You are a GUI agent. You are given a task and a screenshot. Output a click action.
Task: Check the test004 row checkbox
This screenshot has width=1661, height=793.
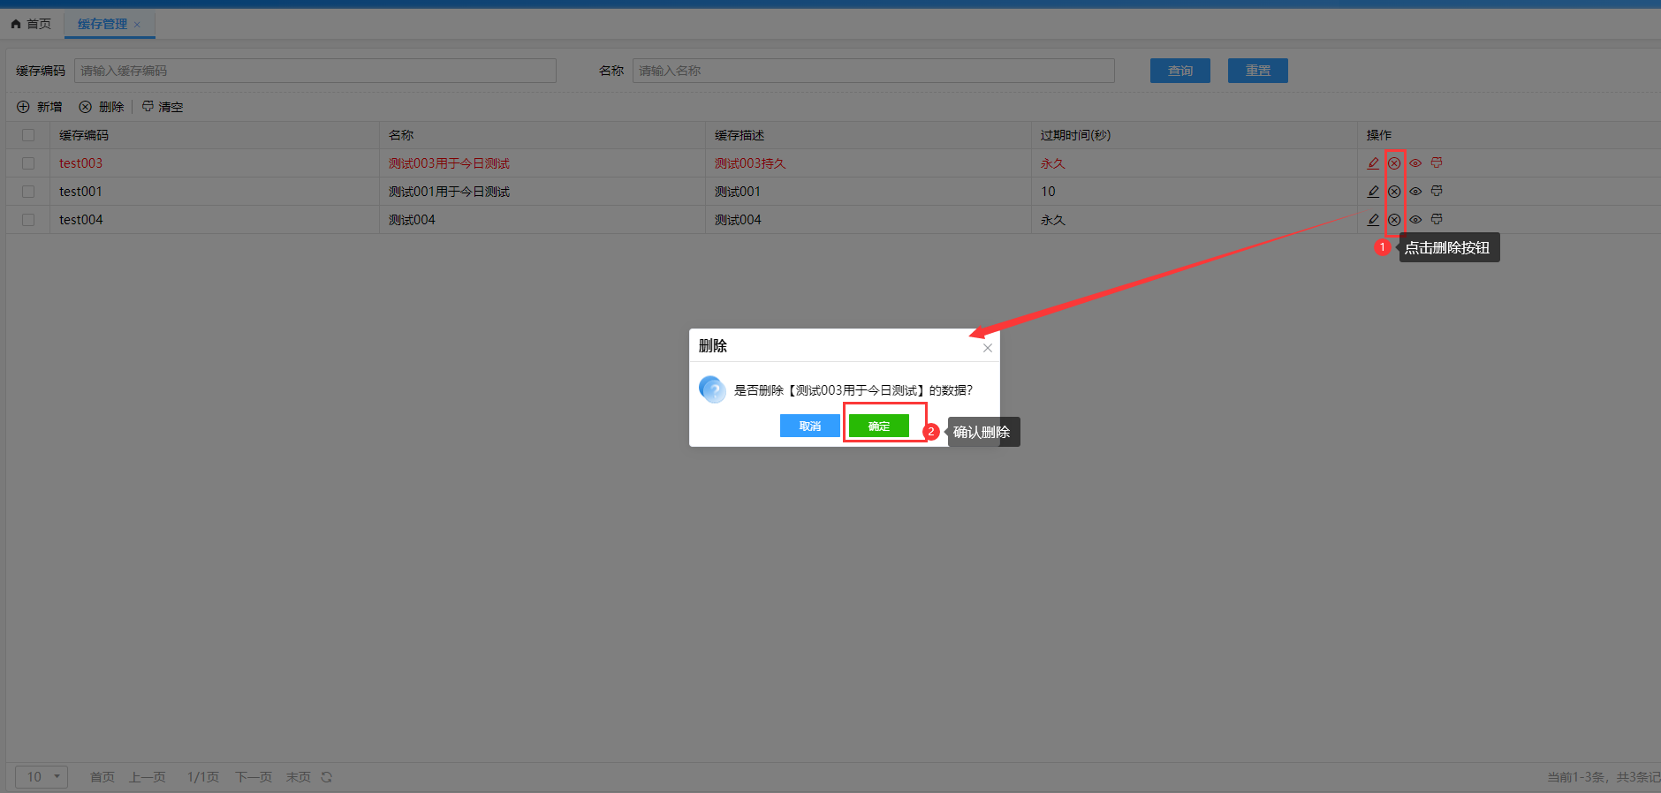(x=28, y=220)
